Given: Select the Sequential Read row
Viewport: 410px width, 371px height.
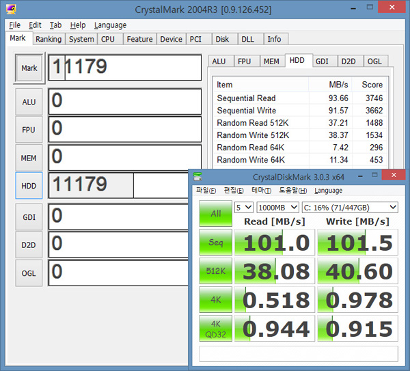Looking at the screenshot, I should (x=300, y=98).
